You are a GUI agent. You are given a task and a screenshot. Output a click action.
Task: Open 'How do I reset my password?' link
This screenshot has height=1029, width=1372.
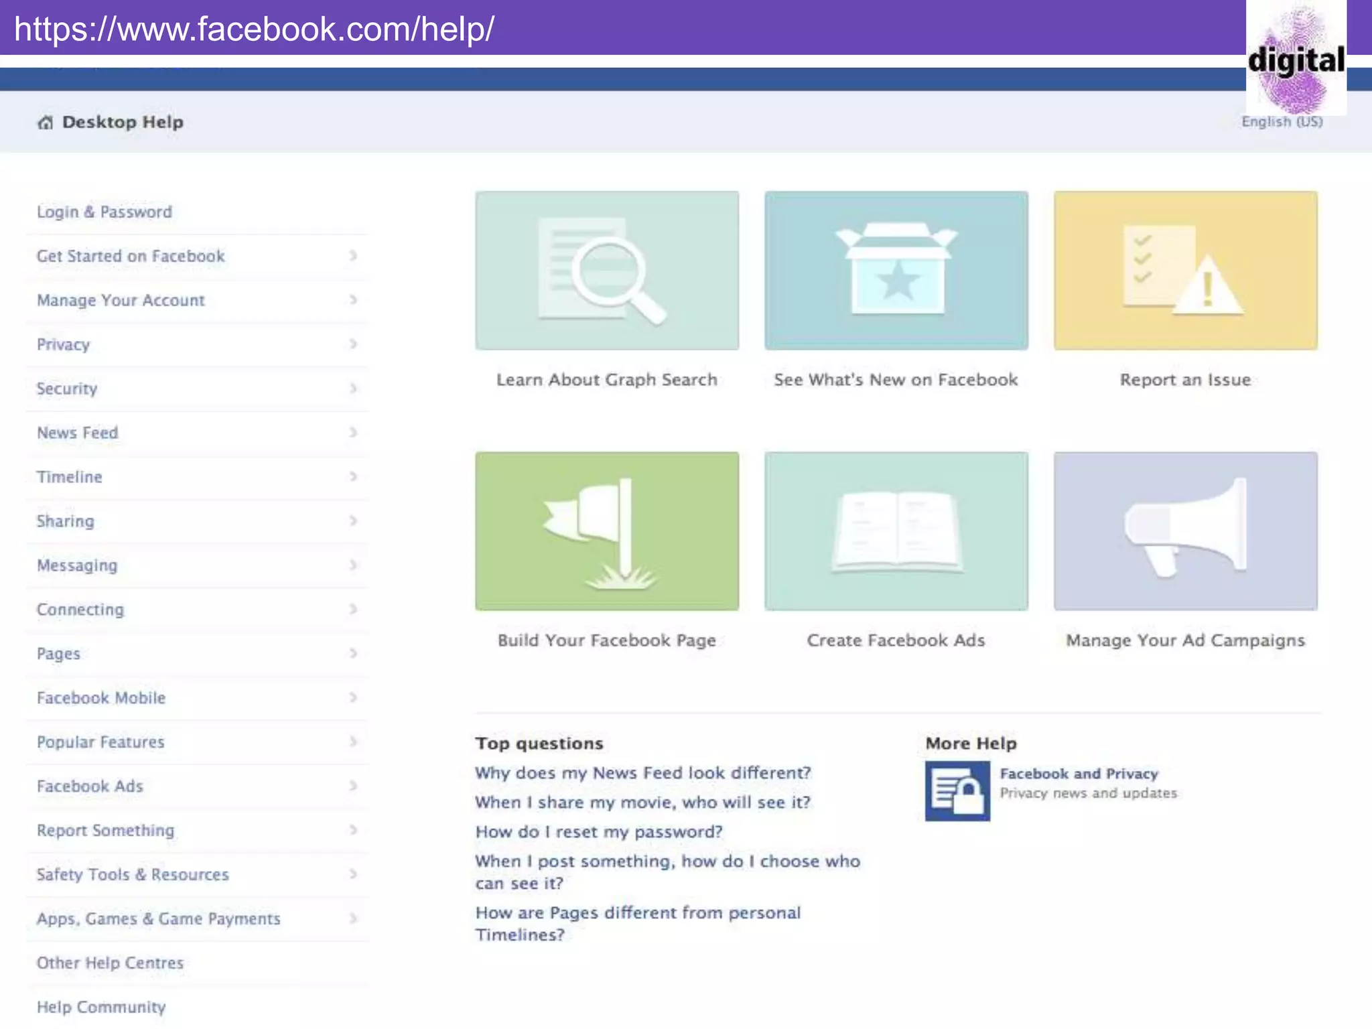599,832
